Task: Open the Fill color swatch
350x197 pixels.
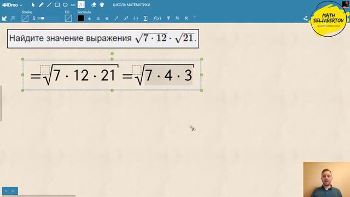Action: [x=68, y=18]
